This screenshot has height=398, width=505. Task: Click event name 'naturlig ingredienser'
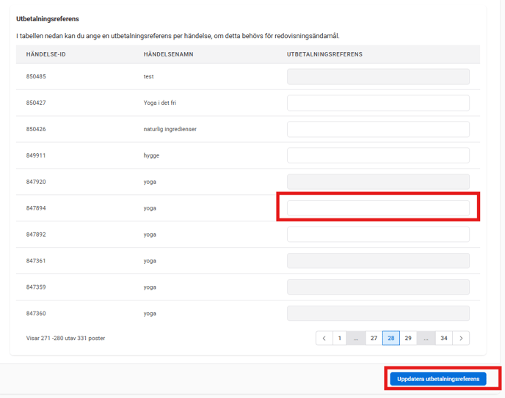(x=170, y=129)
